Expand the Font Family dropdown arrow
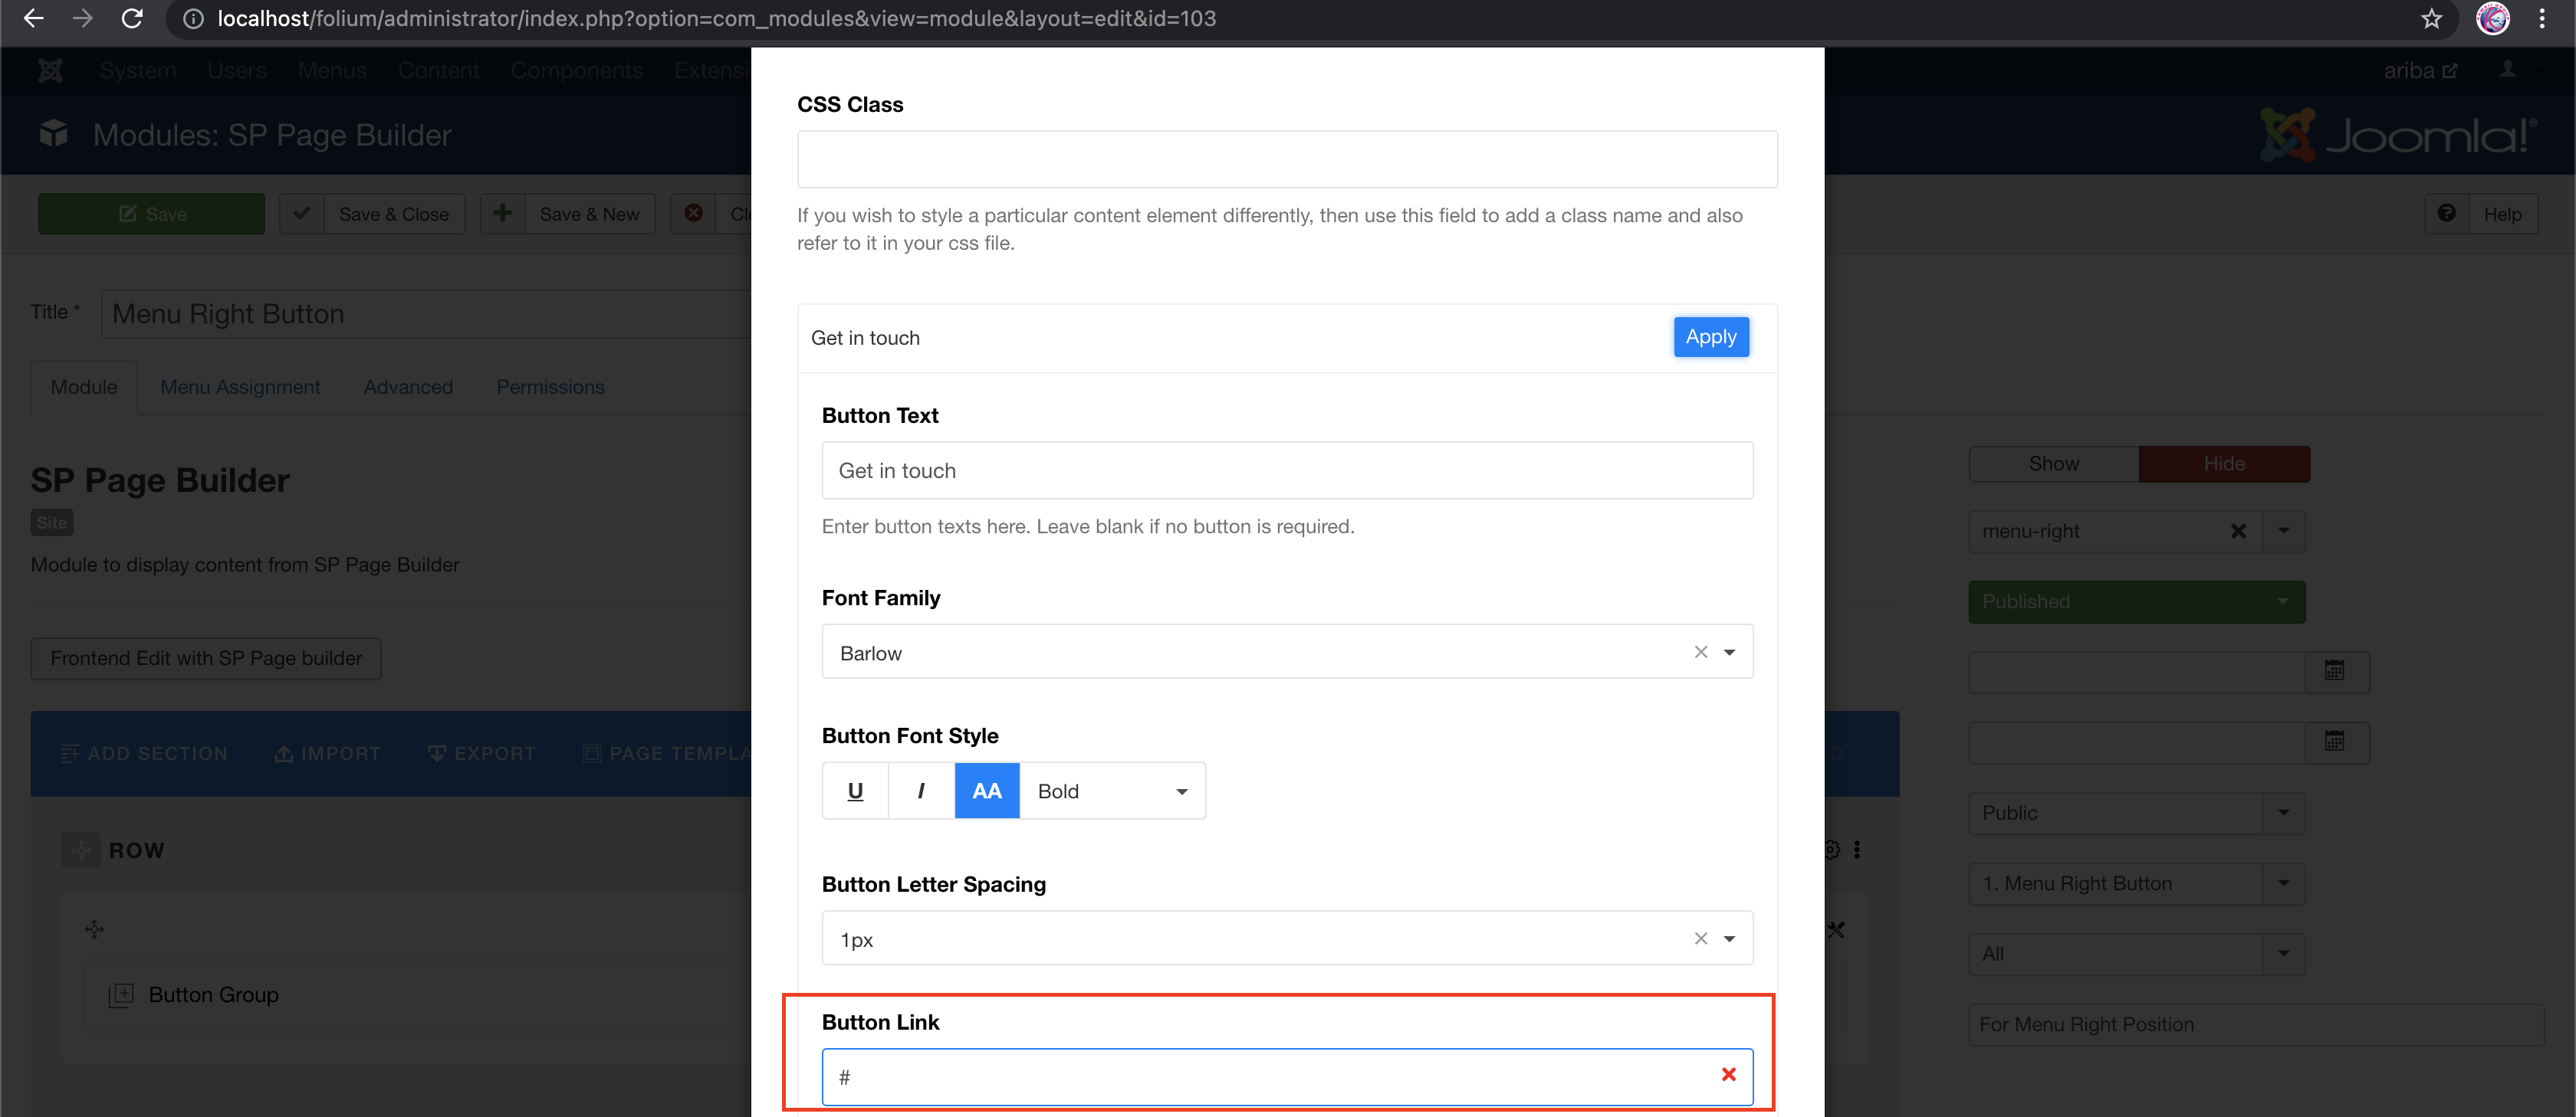The image size is (2576, 1117). [x=1729, y=653]
